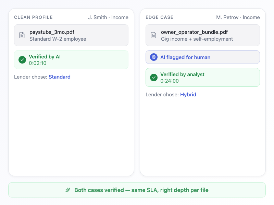Open the owner_operator_bundle.pdf file card
This screenshot has width=274, height=205.
203,35
